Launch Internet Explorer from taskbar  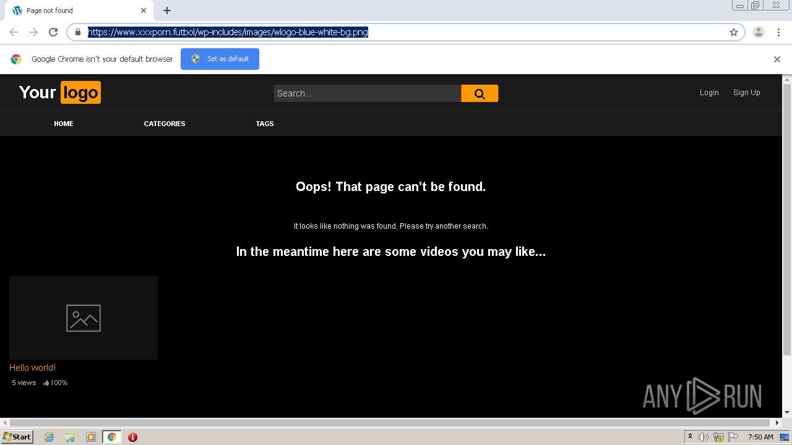(x=49, y=437)
